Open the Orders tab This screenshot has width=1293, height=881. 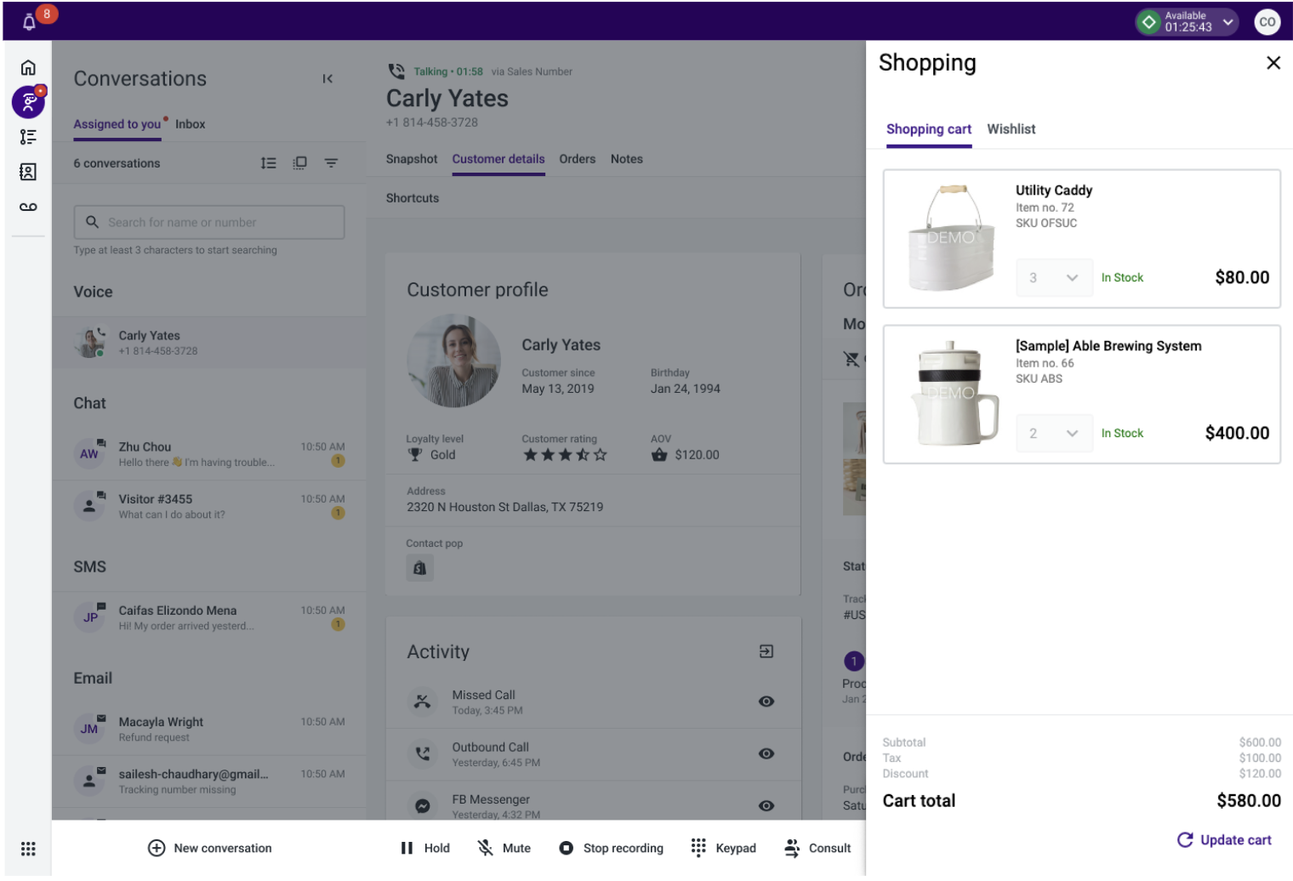click(x=577, y=159)
